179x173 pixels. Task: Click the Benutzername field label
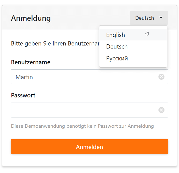tap(31, 62)
